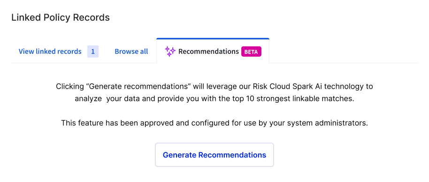
Task: Switch to the Browse all tab
Action: (x=131, y=52)
